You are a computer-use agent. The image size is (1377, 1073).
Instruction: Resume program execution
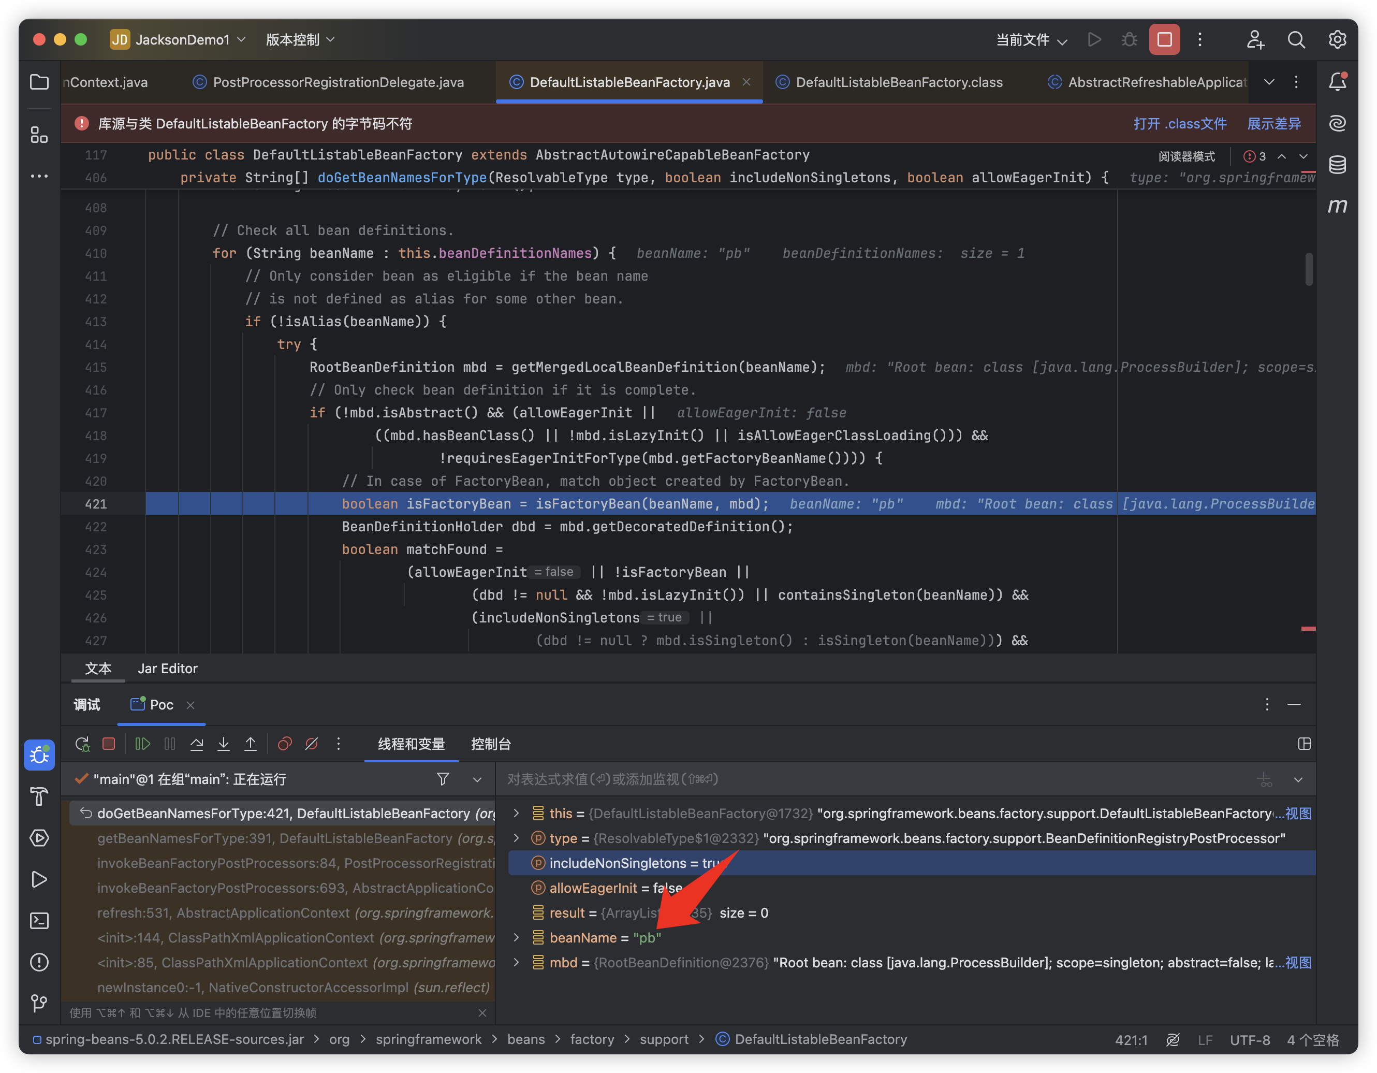click(x=142, y=744)
